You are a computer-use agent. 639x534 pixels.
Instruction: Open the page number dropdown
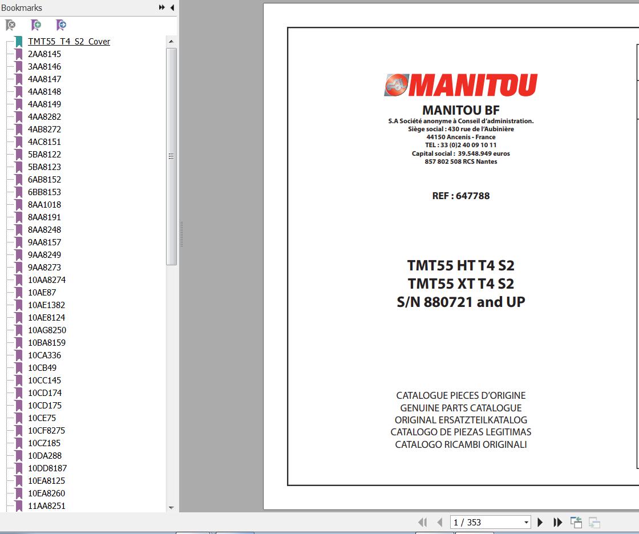(x=526, y=522)
